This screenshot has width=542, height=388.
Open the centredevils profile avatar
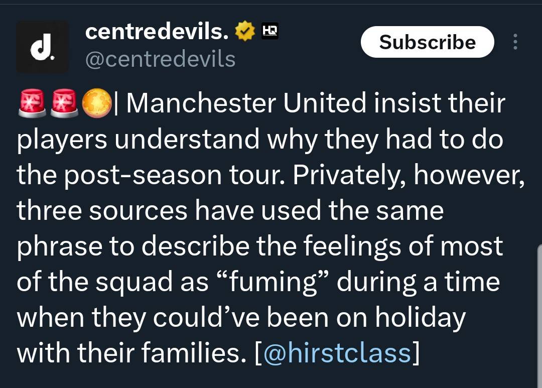pos(43,47)
